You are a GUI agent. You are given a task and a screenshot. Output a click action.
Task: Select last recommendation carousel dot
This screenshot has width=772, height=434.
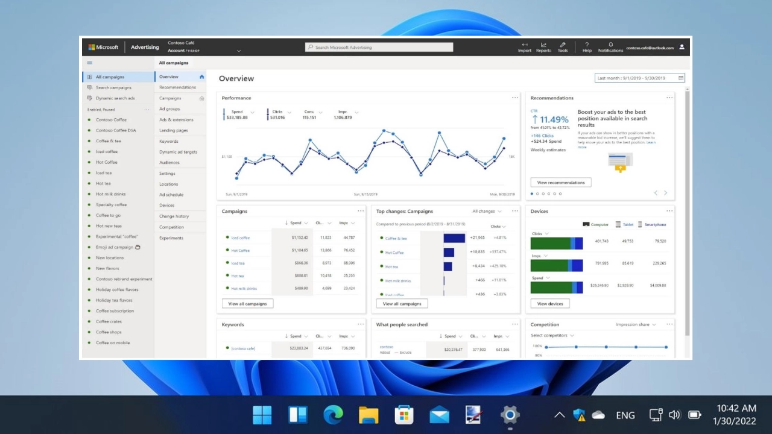coord(560,193)
